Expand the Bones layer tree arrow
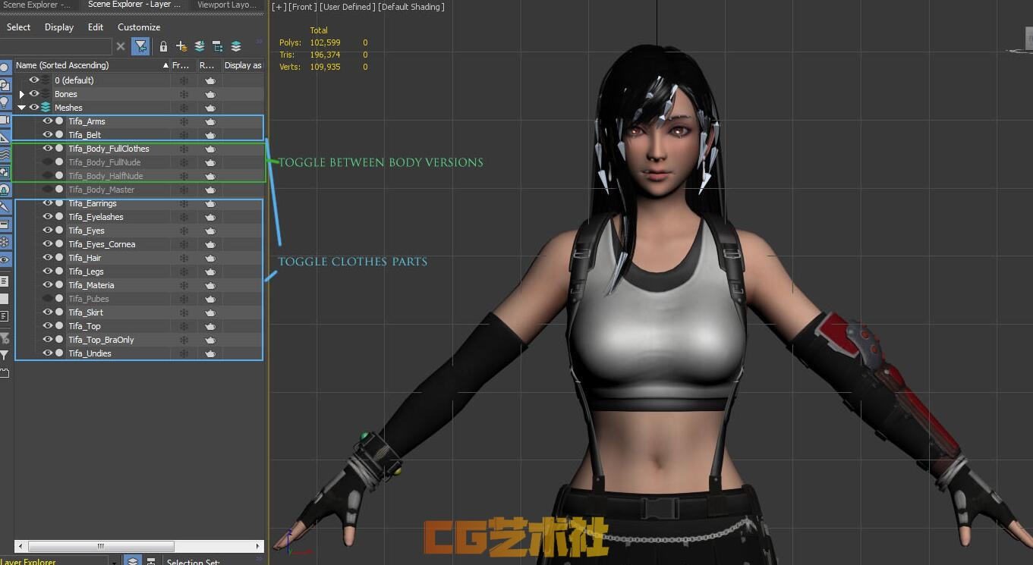This screenshot has width=1033, height=565. [21, 94]
